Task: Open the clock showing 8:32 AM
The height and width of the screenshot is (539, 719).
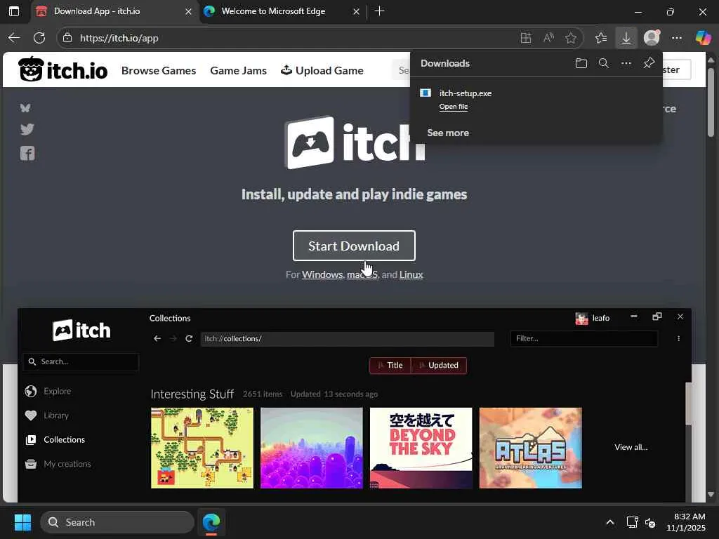Action: click(x=685, y=522)
